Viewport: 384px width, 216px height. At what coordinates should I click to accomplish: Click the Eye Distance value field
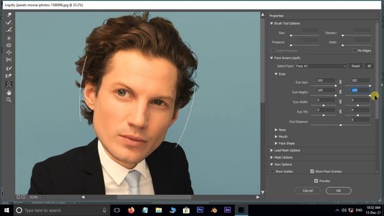tap(360, 119)
